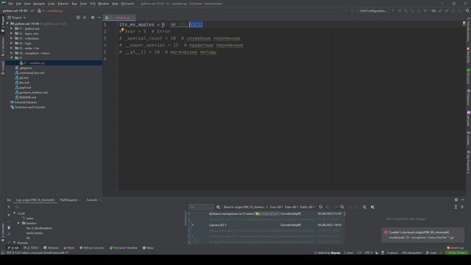
Task: Click the Git commit checkmark in toolbar
Action: [447, 10]
